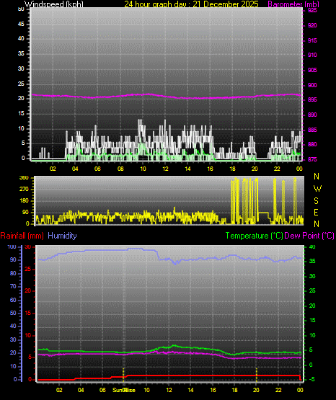Viewport: 336px width, 400px height.
Task: Click the "895" barometer axis value
Action: point(312,99)
